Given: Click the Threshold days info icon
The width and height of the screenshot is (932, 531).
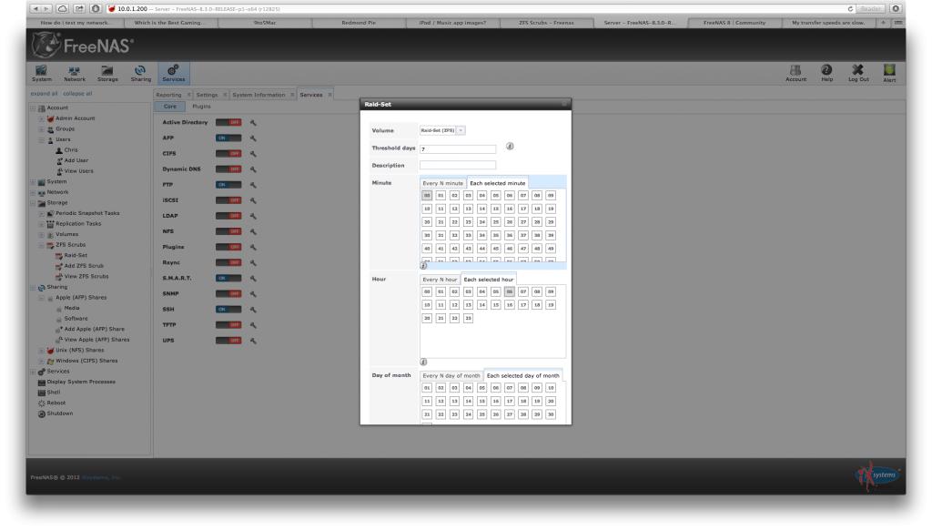Looking at the screenshot, I should (510, 147).
